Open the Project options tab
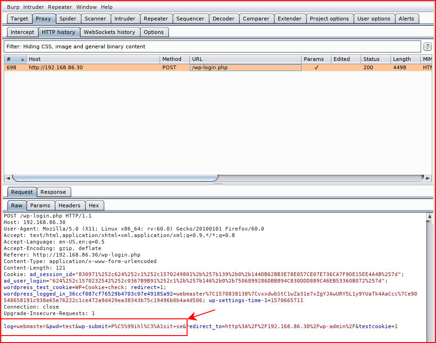436x343 pixels. point(329,19)
